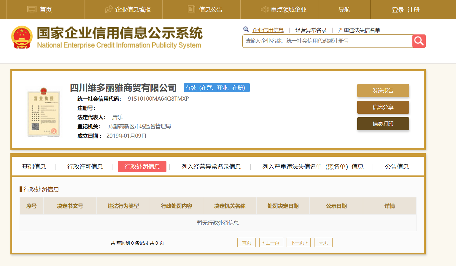Click the 信息公告 document icon

coord(191,9)
